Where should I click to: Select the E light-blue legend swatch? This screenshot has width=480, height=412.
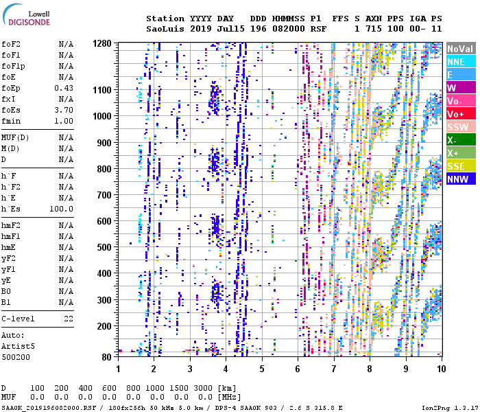[x=461, y=75]
